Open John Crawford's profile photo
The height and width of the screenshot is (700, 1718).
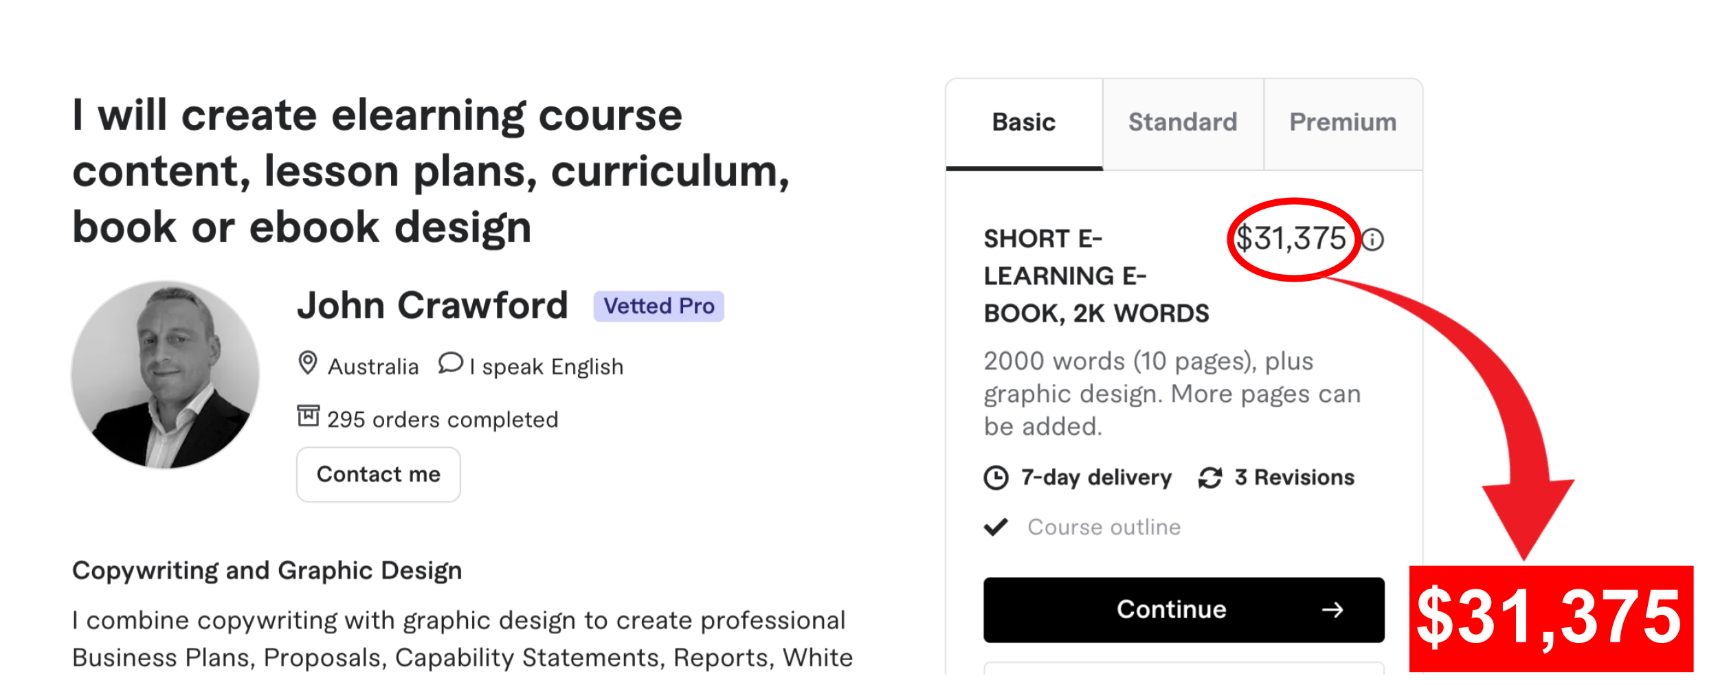click(165, 374)
